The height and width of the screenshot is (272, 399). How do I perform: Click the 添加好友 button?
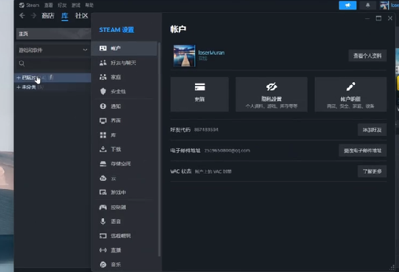[372, 130]
